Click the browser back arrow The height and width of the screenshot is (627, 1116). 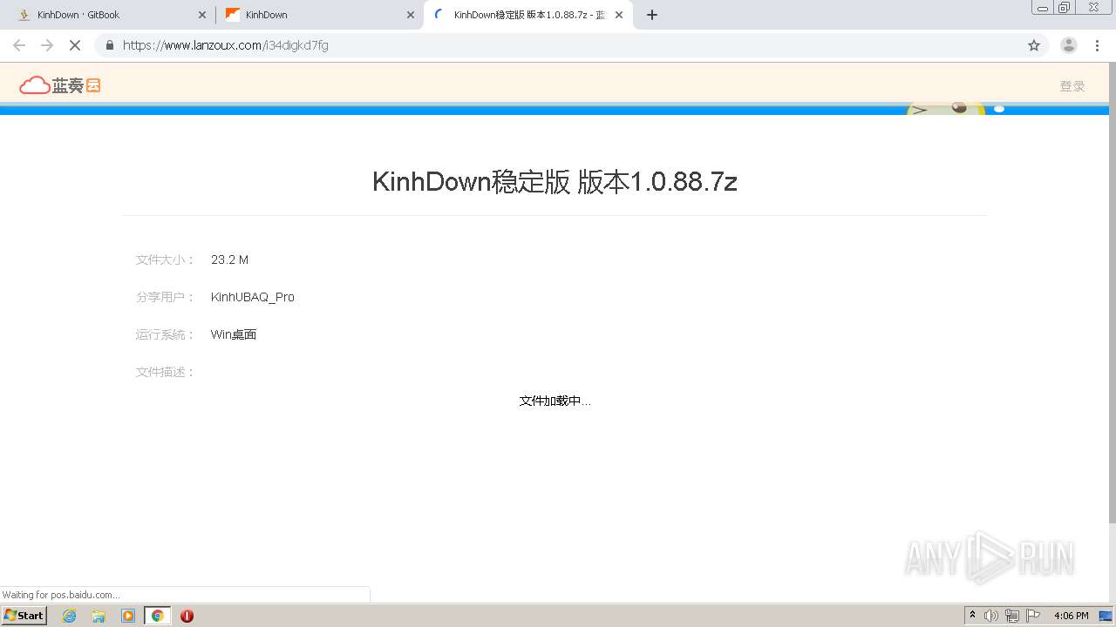[x=19, y=45]
